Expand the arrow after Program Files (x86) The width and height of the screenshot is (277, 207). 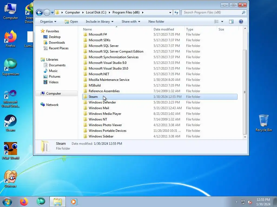click(x=143, y=12)
